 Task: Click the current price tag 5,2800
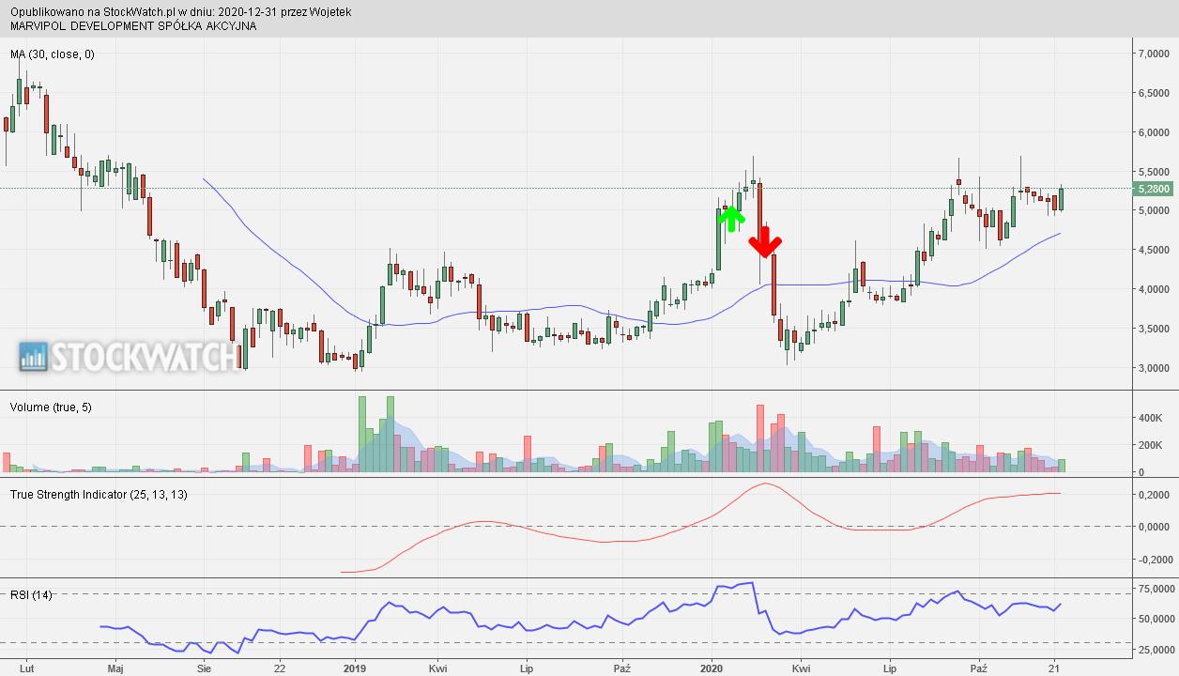(1154, 189)
